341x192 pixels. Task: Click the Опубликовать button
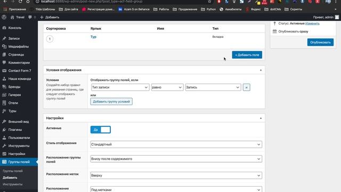(x=320, y=42)
